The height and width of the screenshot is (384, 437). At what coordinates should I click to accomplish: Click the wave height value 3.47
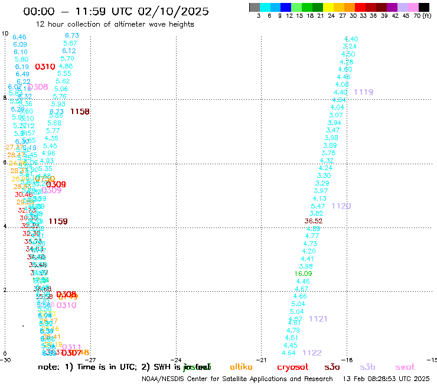point(332,130)
